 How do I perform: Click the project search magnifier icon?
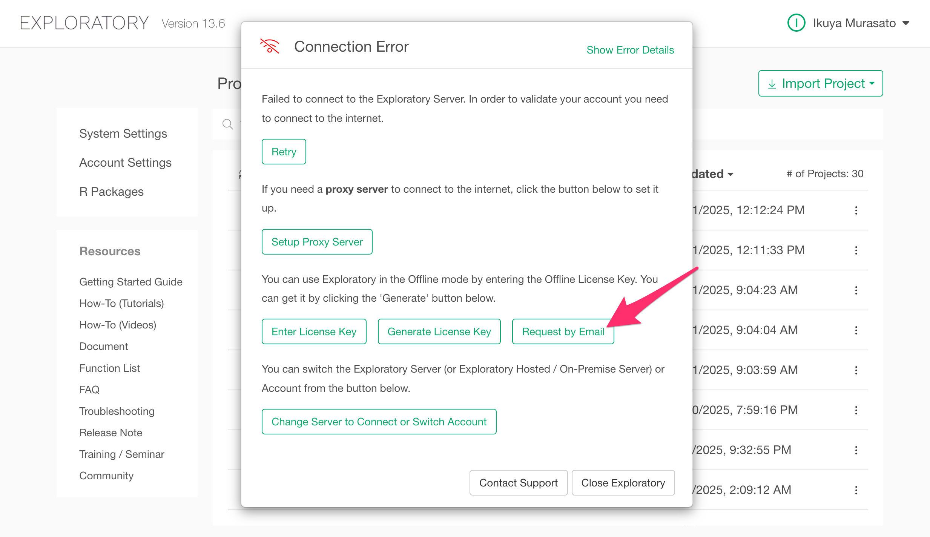(x=227, y=124)
